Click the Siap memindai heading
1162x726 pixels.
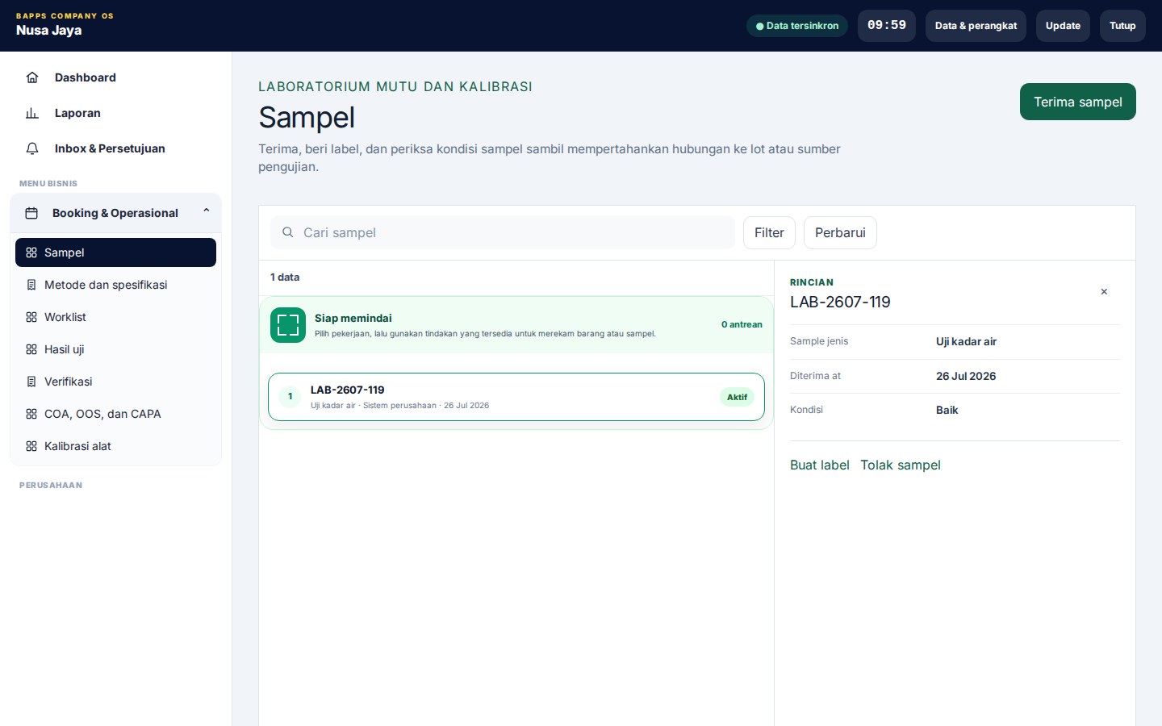[353, 318]
